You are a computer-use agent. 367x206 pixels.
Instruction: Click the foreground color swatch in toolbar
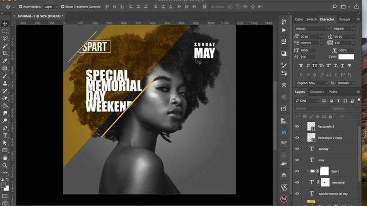(x=3, y=185)
